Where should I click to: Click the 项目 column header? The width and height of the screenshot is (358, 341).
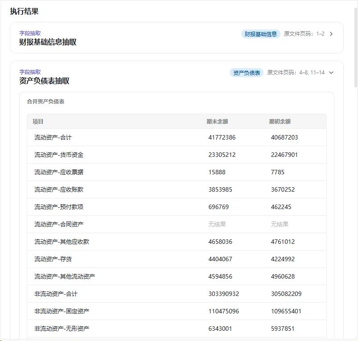[38, 121]
